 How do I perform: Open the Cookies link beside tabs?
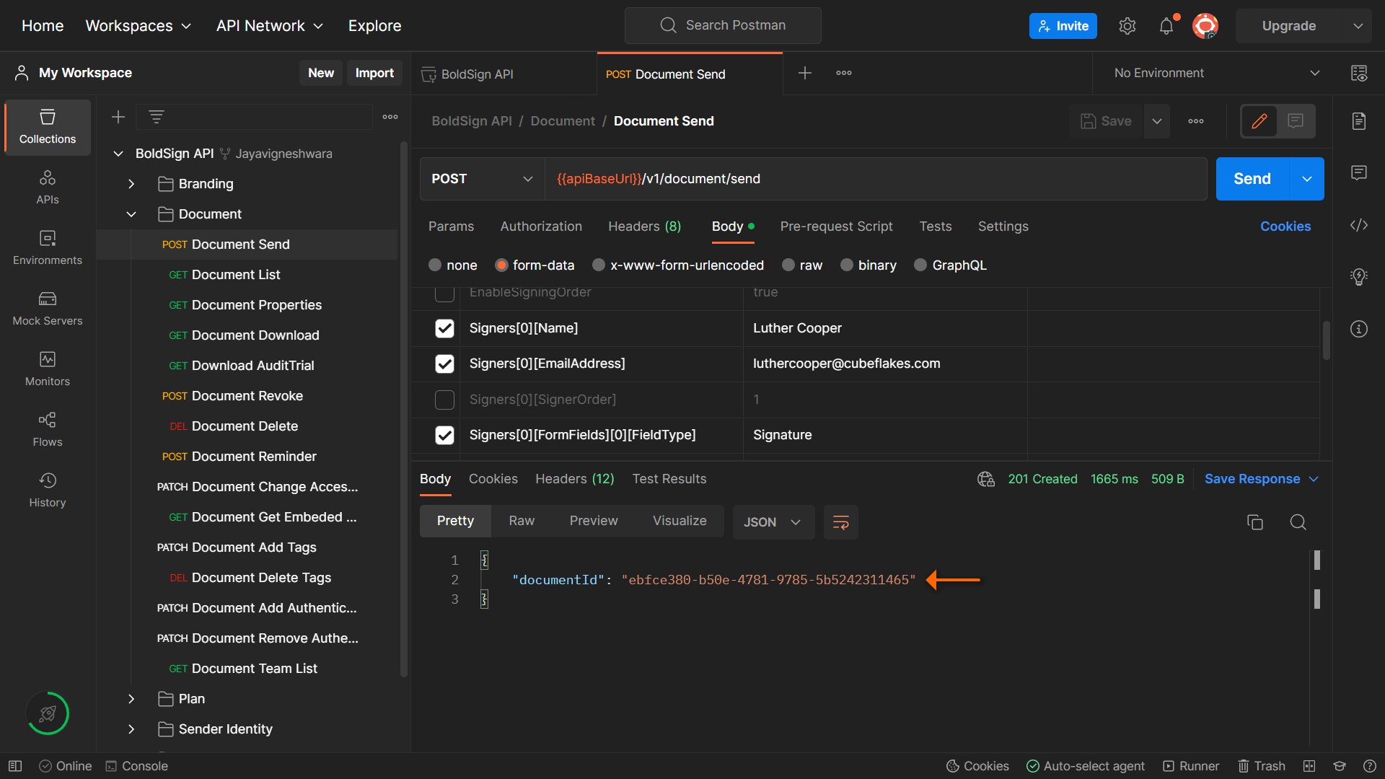click(x=1285, y=226)
